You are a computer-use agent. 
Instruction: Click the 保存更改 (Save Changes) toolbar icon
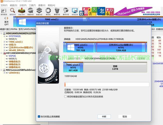tap(4, 11)
